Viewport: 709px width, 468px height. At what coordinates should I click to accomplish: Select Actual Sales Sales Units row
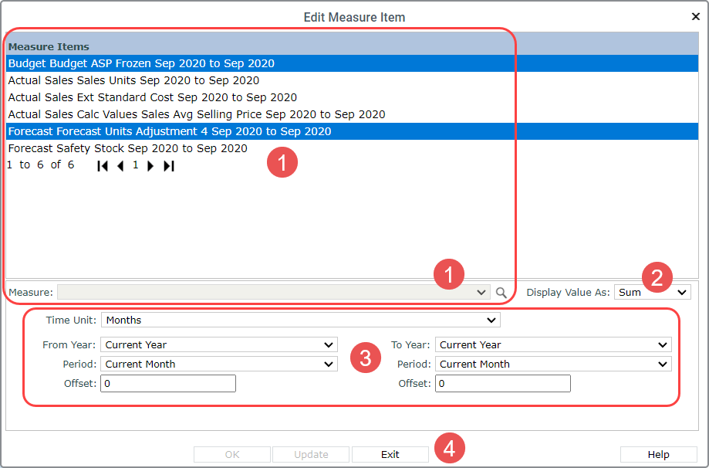tap(353, 80)
